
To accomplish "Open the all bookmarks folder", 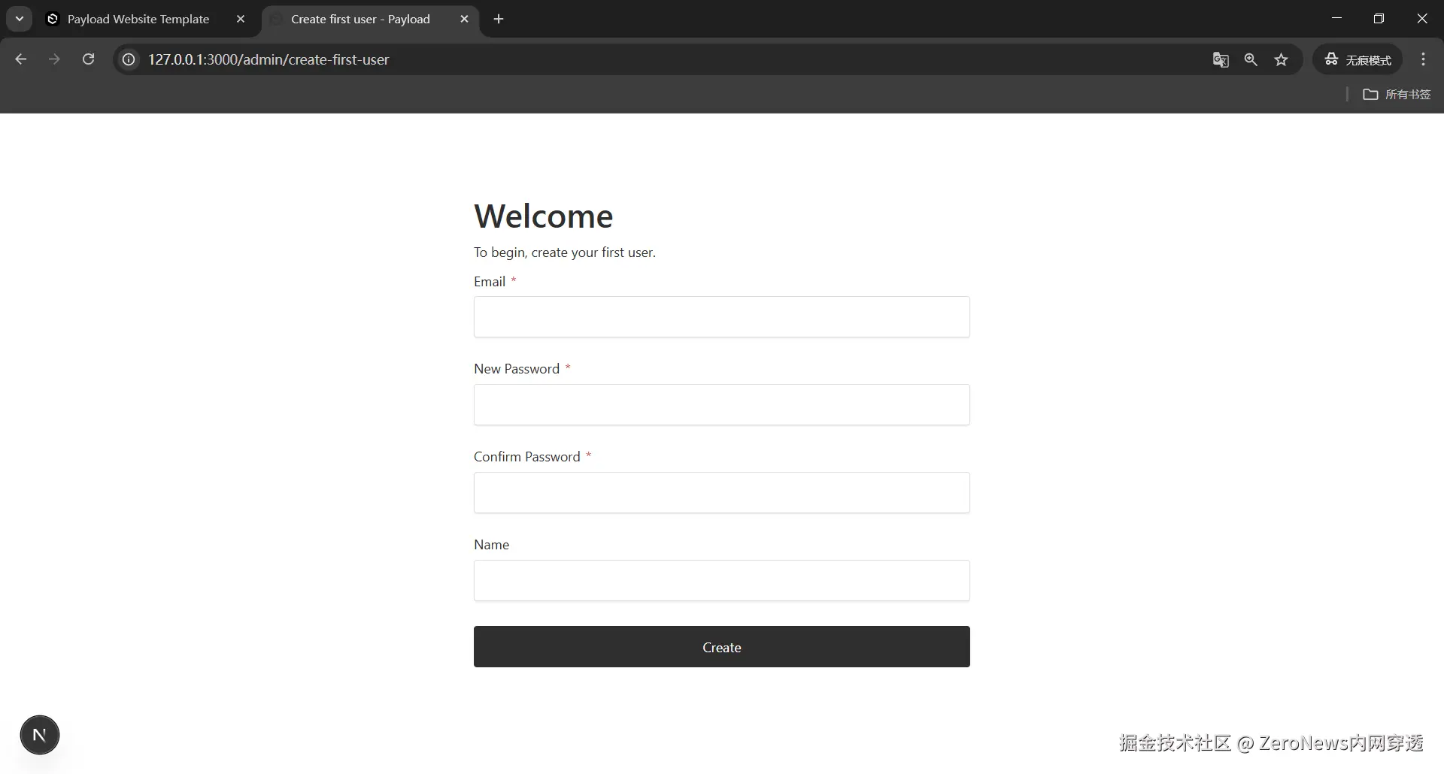I will coord(1397,94).
